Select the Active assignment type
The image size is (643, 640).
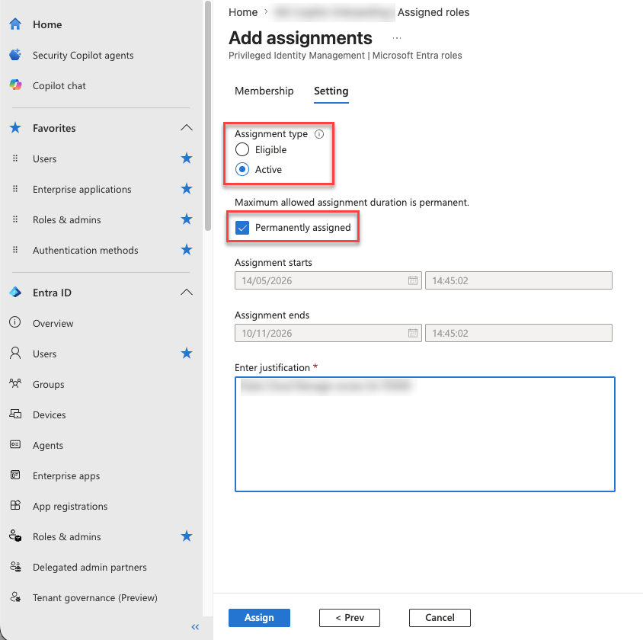click(242, 169)
